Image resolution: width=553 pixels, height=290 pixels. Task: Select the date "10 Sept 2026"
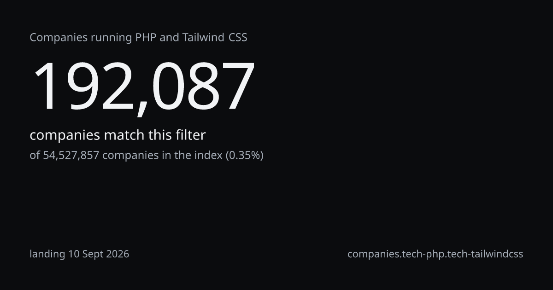point(99,254)
